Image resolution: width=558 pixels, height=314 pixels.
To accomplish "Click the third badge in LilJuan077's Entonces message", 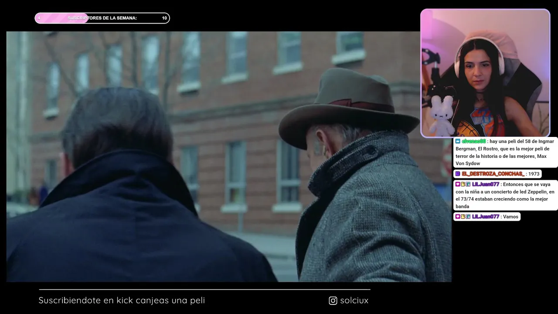I will 468,184.
